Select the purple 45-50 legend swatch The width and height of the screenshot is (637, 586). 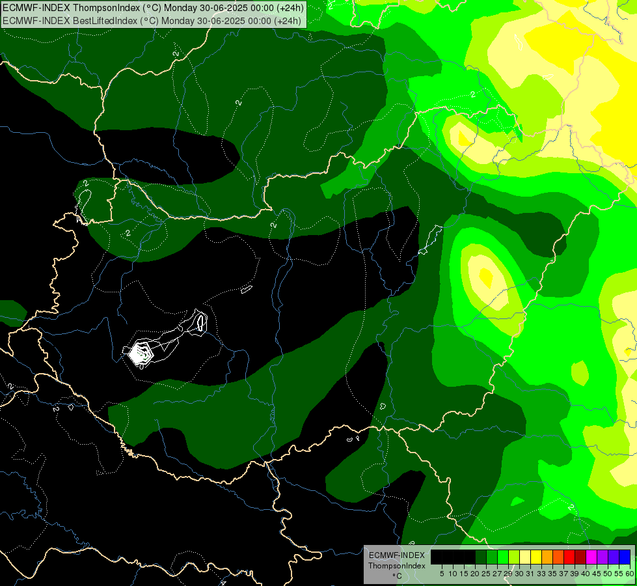coord(603,557)
